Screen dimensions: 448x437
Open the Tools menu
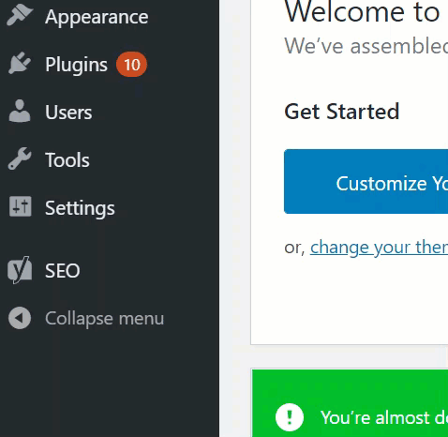click(67, 160)
